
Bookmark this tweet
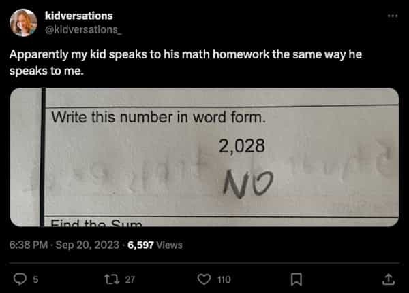tap(297, 278)
